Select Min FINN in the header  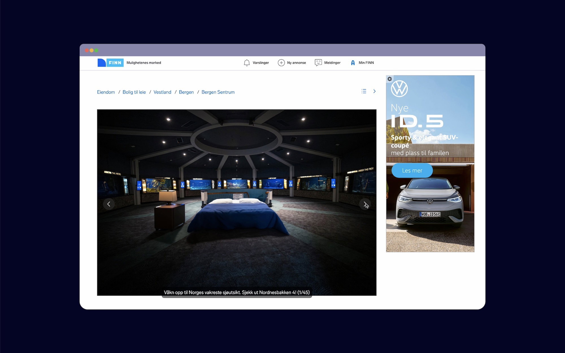(x=366, y=63)
